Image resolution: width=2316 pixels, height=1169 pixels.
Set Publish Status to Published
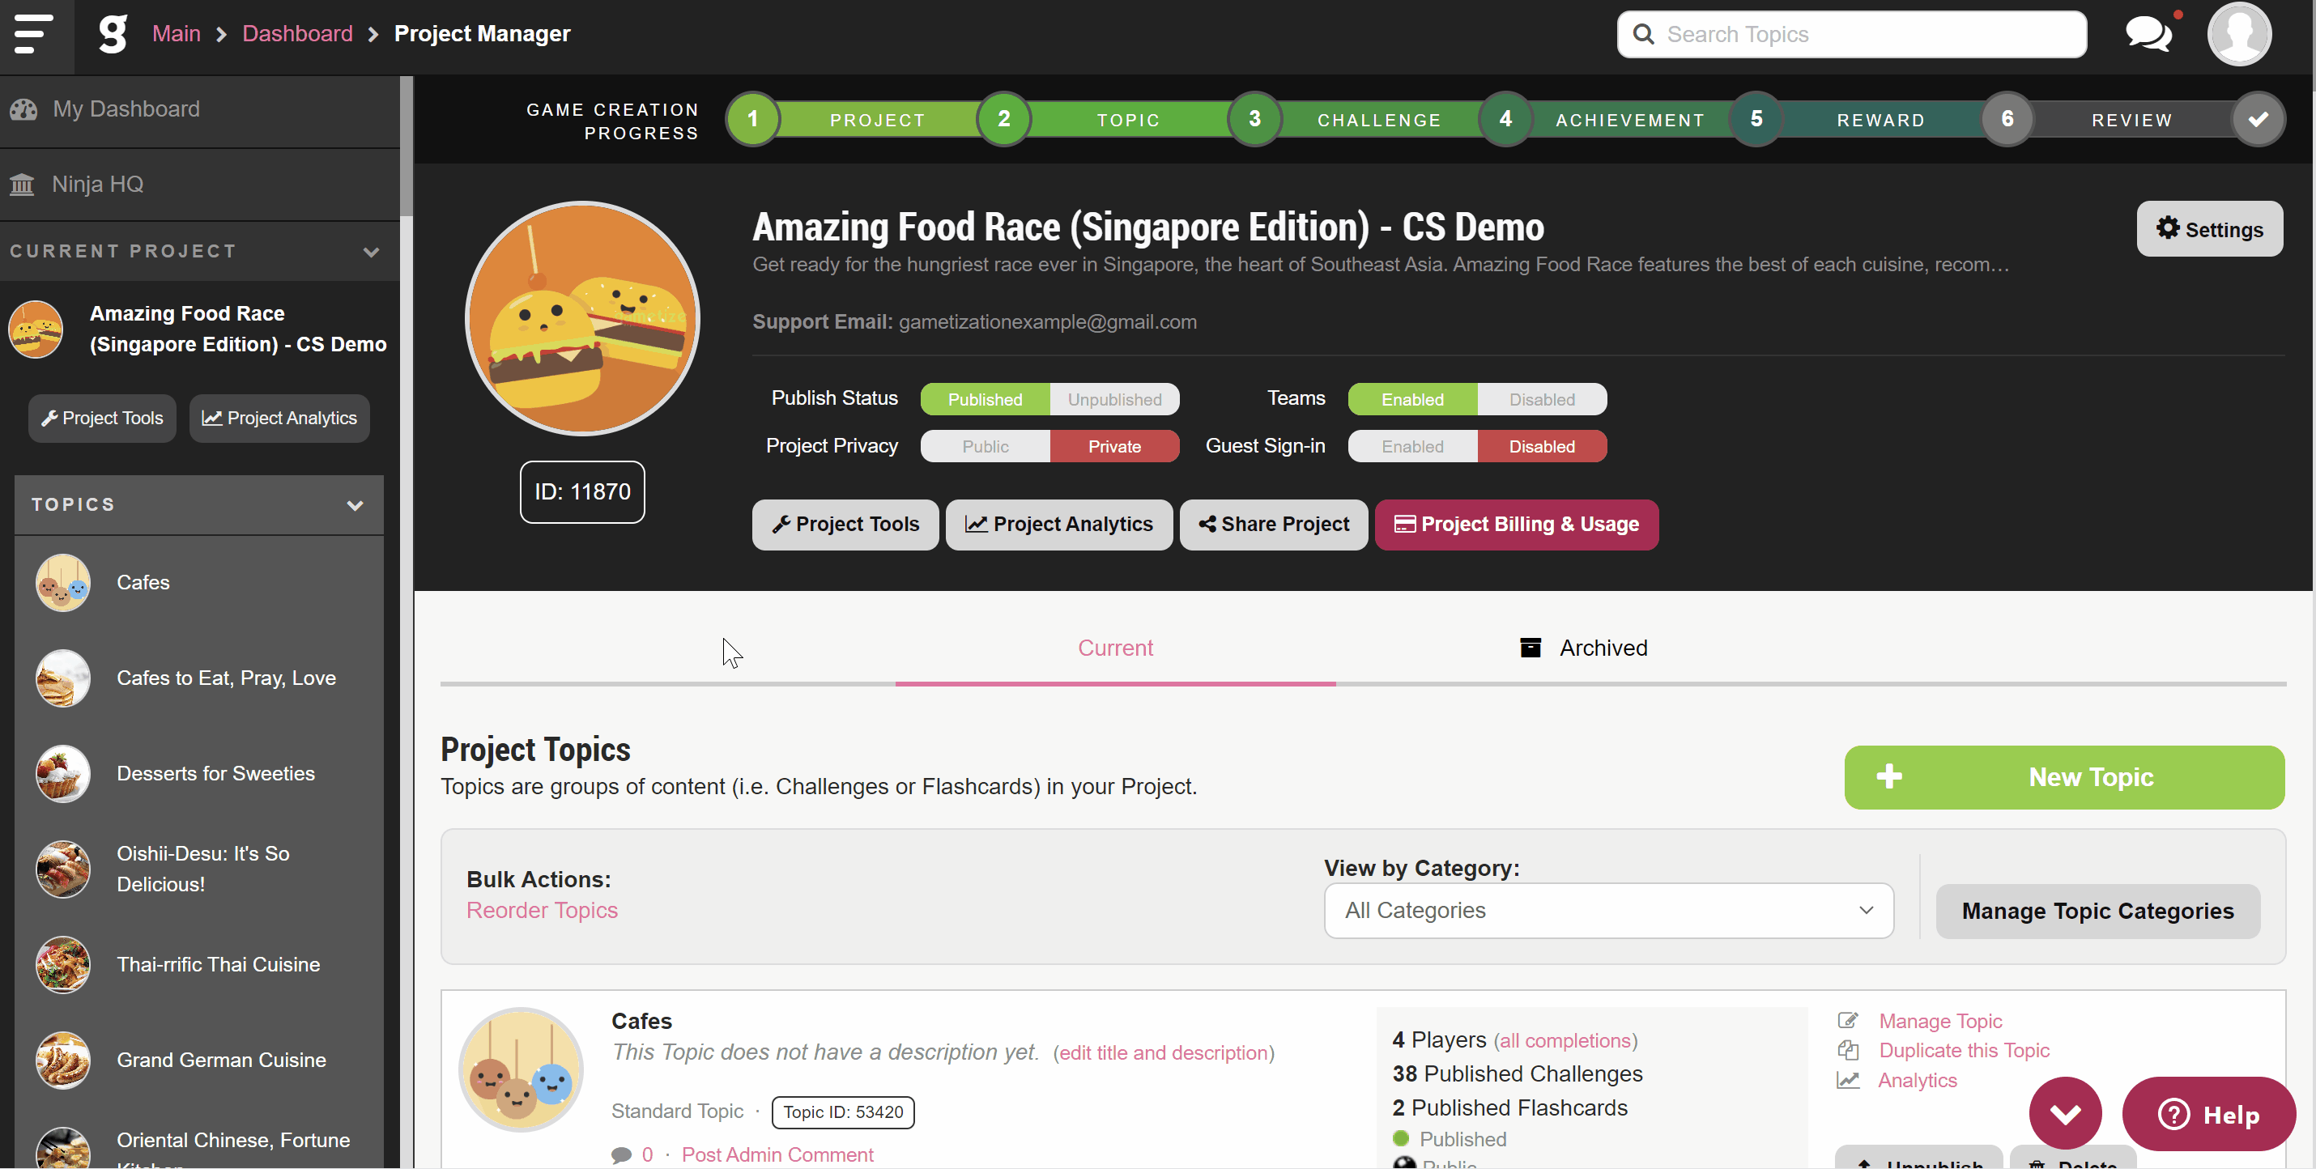(986, 400)
